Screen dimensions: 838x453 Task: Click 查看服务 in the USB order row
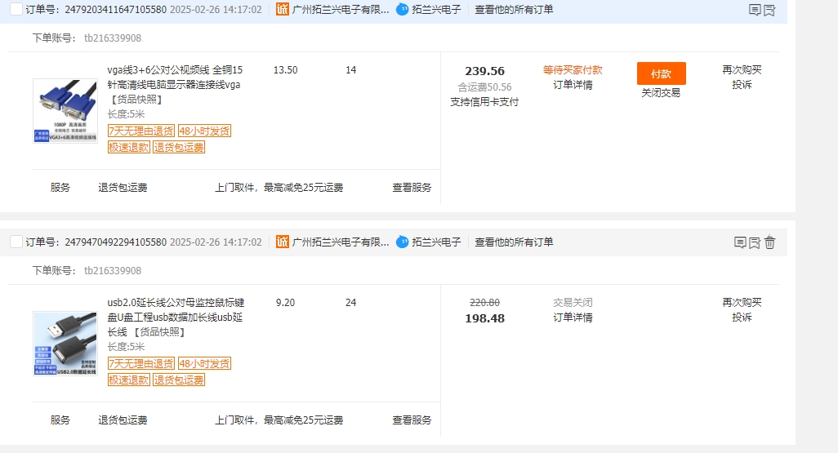412,420
